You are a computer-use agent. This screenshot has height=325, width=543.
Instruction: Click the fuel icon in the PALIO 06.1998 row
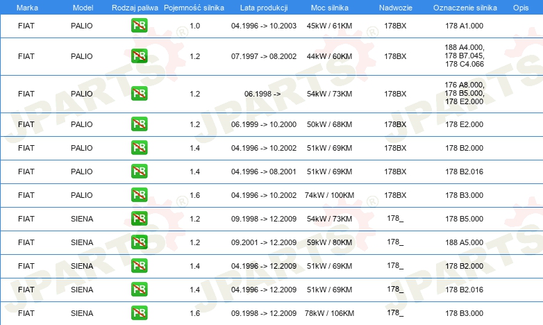[139, 93]
